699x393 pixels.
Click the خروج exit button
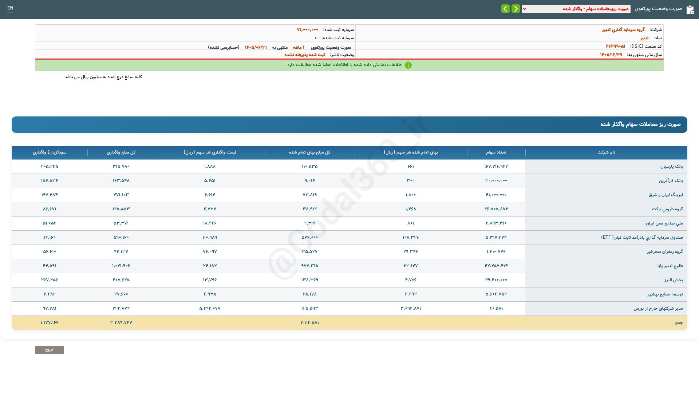[50, 350]
